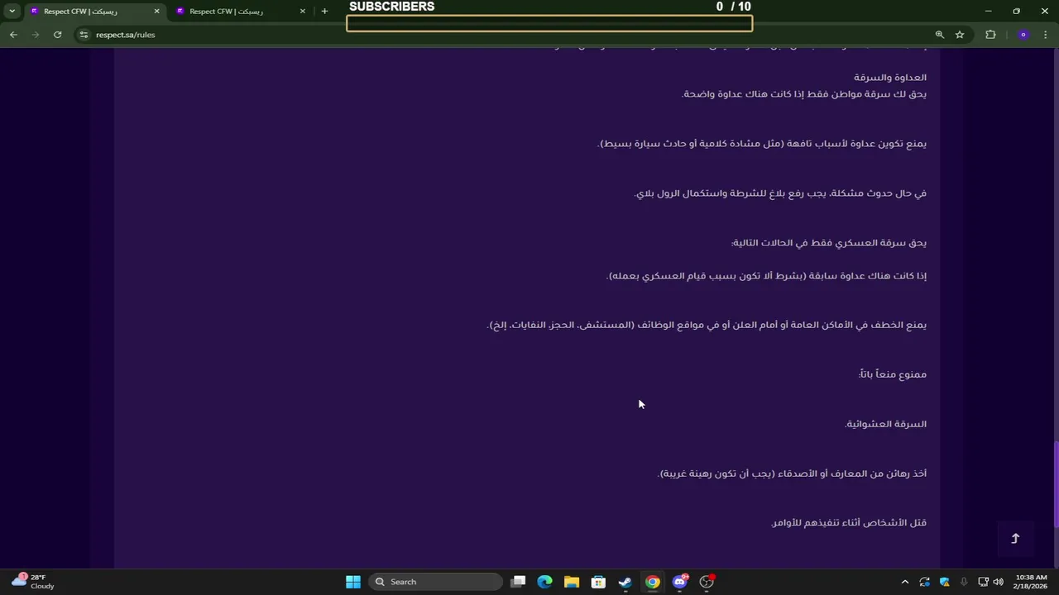
Task: Open the zoom magnifier in address bar
Action: pyautogui.click(x=939, y=35)
